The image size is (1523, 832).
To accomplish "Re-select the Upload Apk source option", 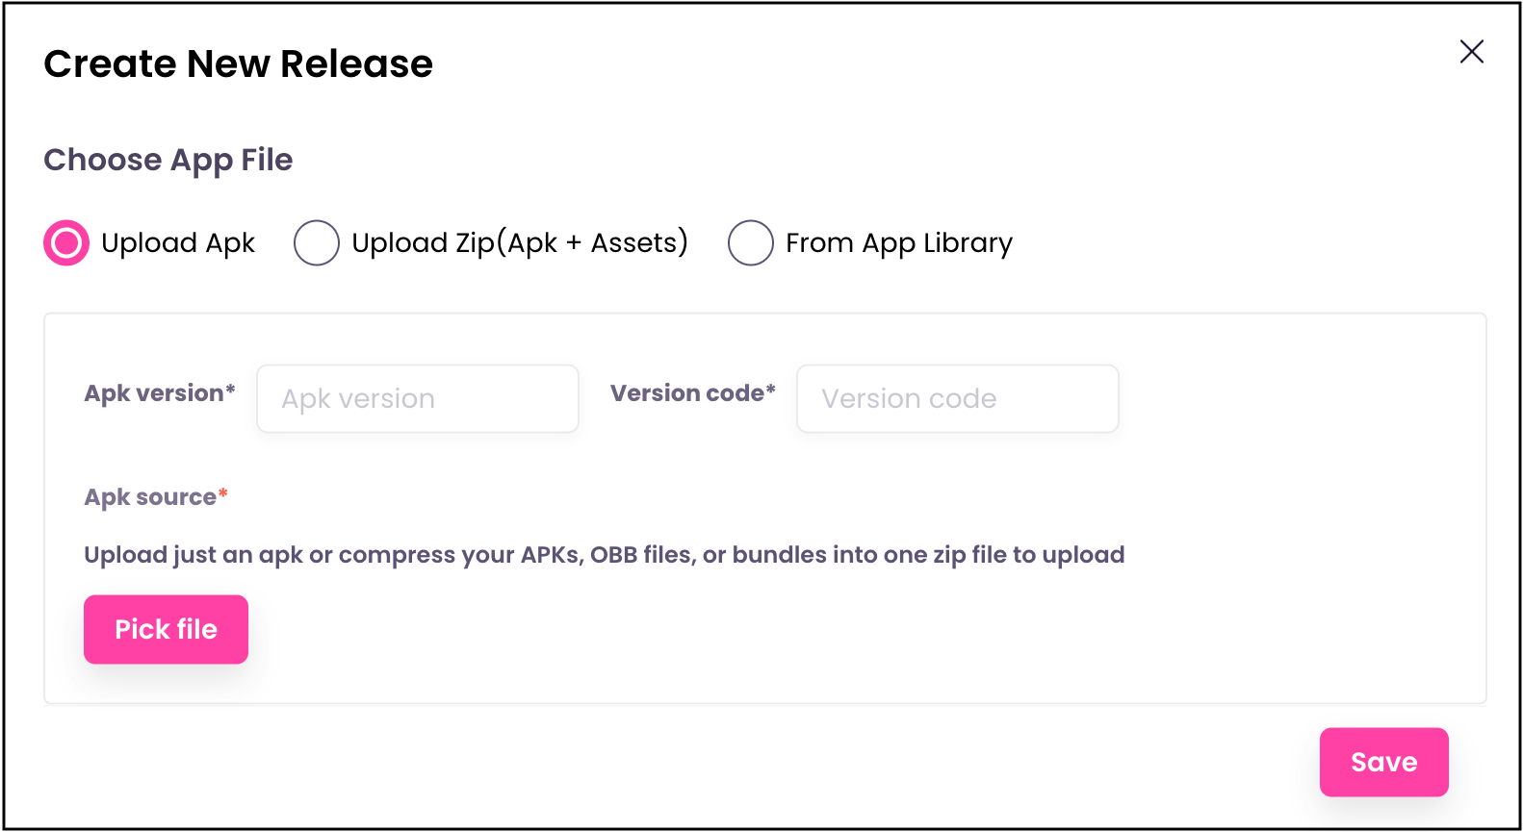I will tap(65, 242).
